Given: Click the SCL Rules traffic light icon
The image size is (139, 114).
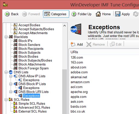Looking at the screenshot, I should (x=11, y=100).
